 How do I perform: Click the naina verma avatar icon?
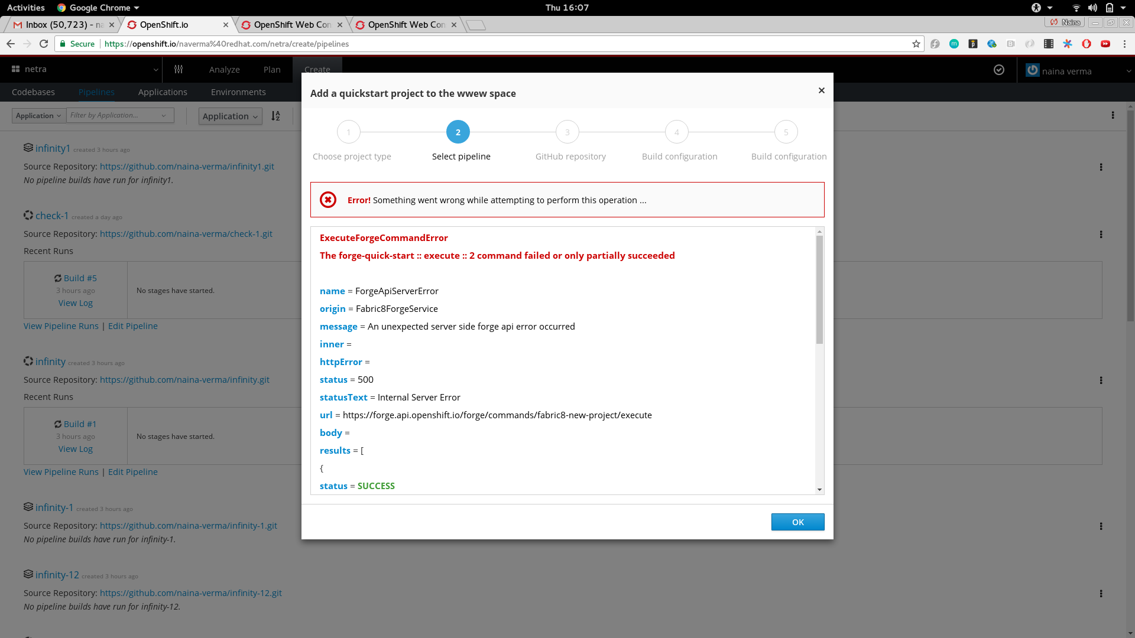[x=1032, y=70]
